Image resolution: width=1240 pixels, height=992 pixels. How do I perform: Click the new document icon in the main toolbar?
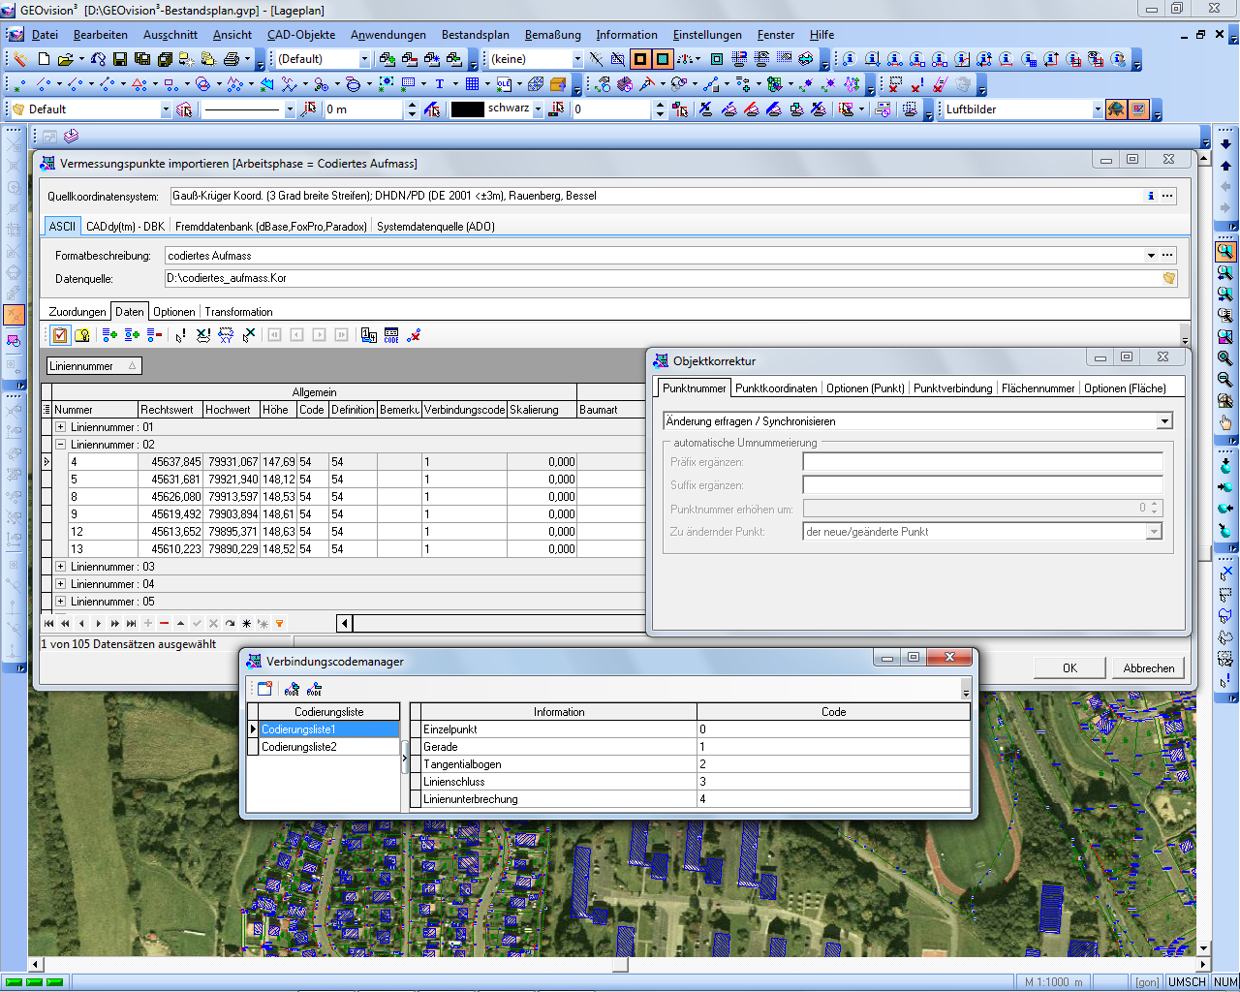tap(43, 59)
